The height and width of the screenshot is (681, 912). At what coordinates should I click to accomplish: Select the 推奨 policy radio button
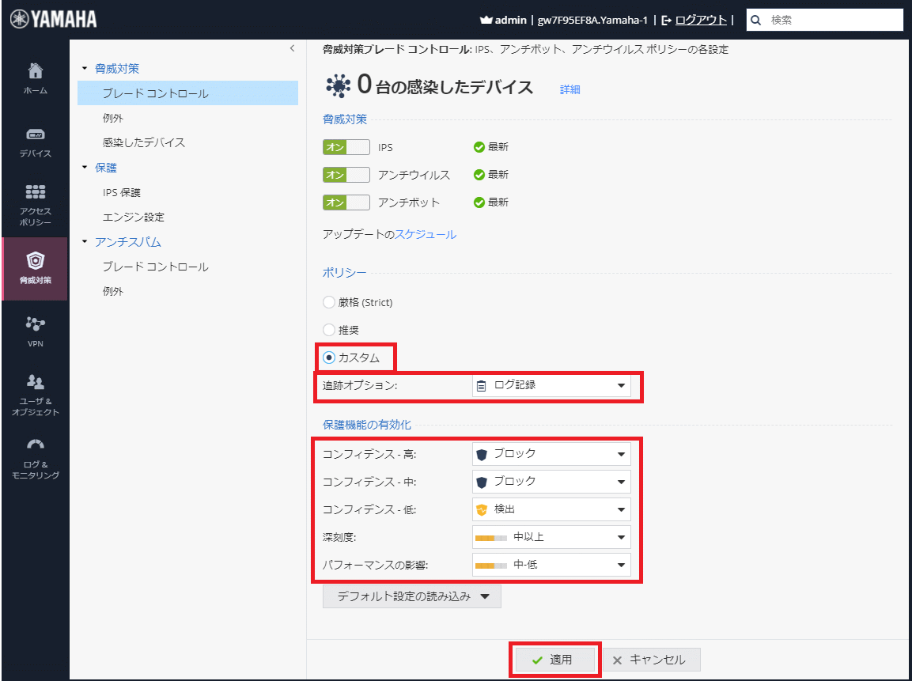pos(330,330)
